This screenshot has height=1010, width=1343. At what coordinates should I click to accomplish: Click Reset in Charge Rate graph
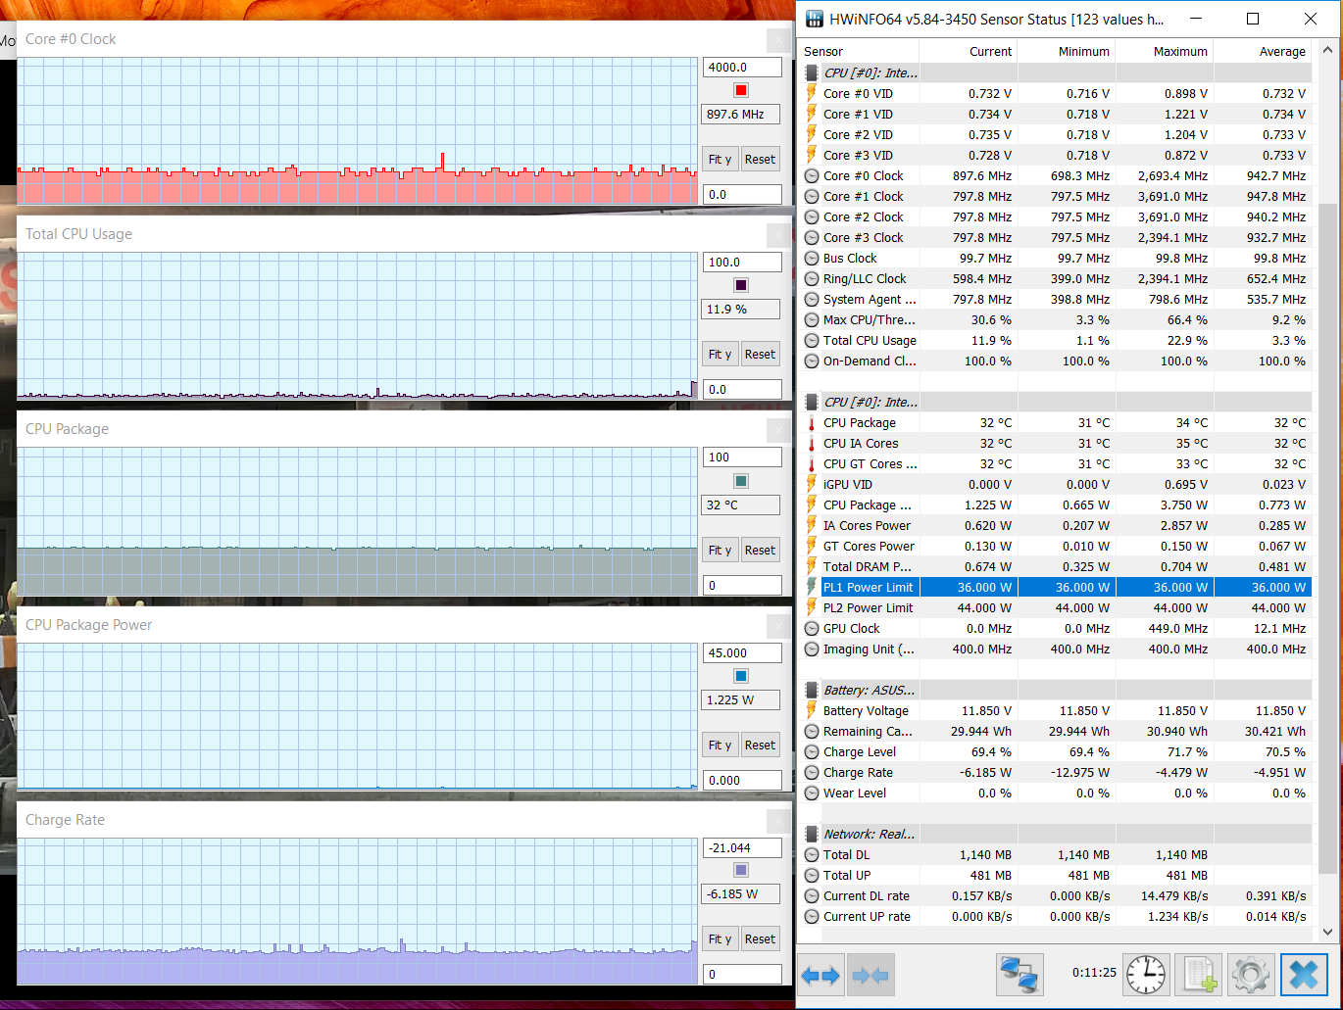[760, 939]
